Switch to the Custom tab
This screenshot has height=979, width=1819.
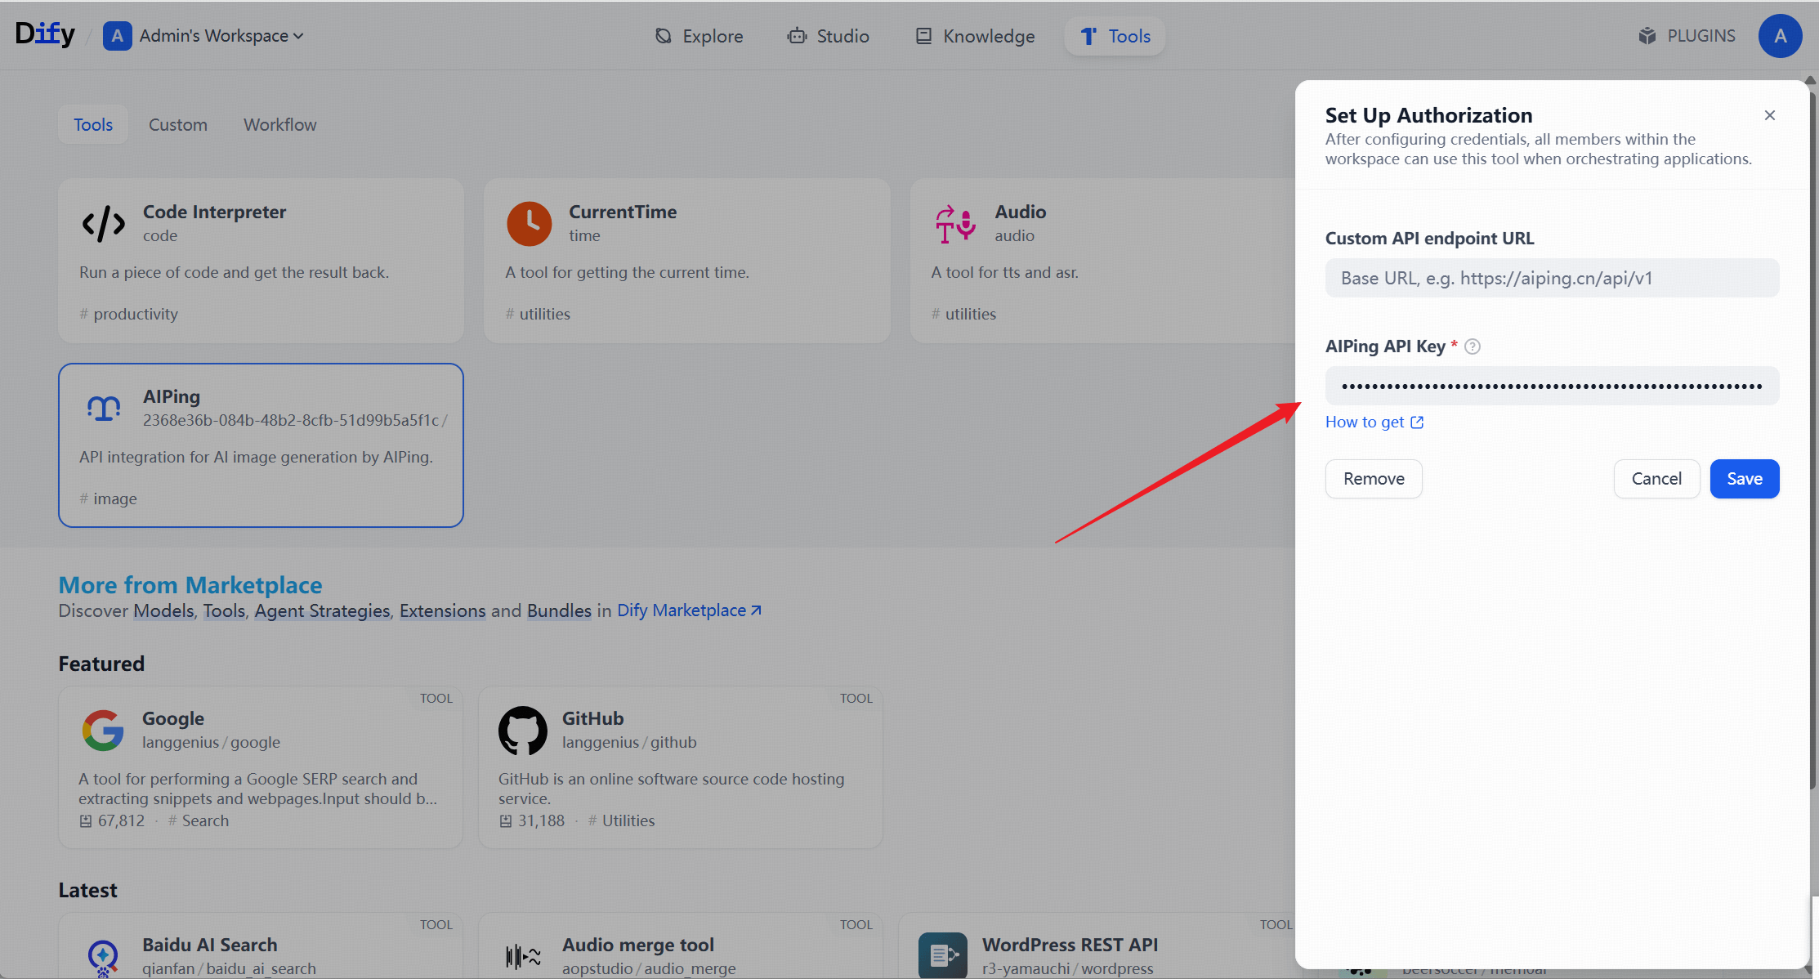(x=177, y=124)
